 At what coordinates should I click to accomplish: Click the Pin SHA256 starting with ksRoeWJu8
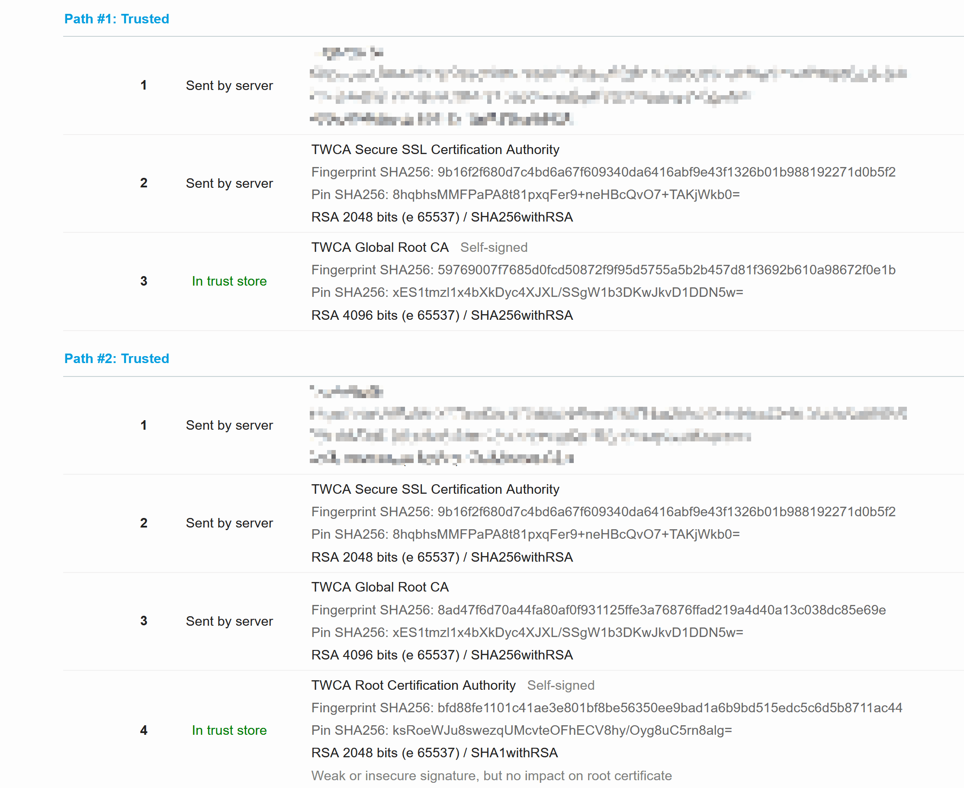coord(521,730)
